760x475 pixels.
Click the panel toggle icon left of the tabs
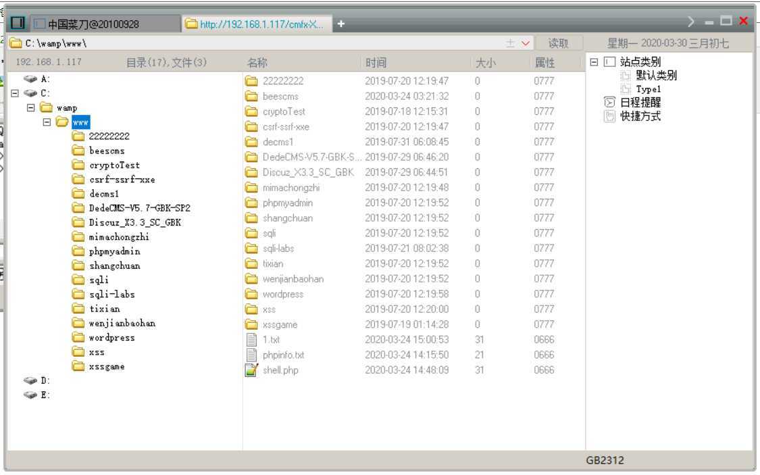(x=18, y=23)
